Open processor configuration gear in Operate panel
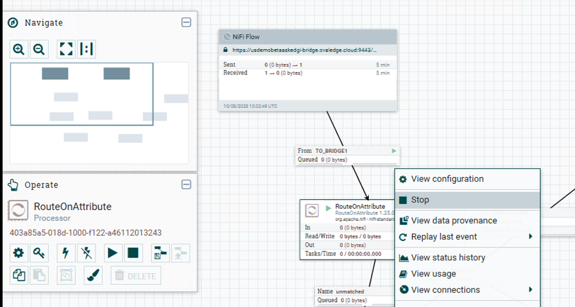Screen dimensions: 575x307 point(19,253)
